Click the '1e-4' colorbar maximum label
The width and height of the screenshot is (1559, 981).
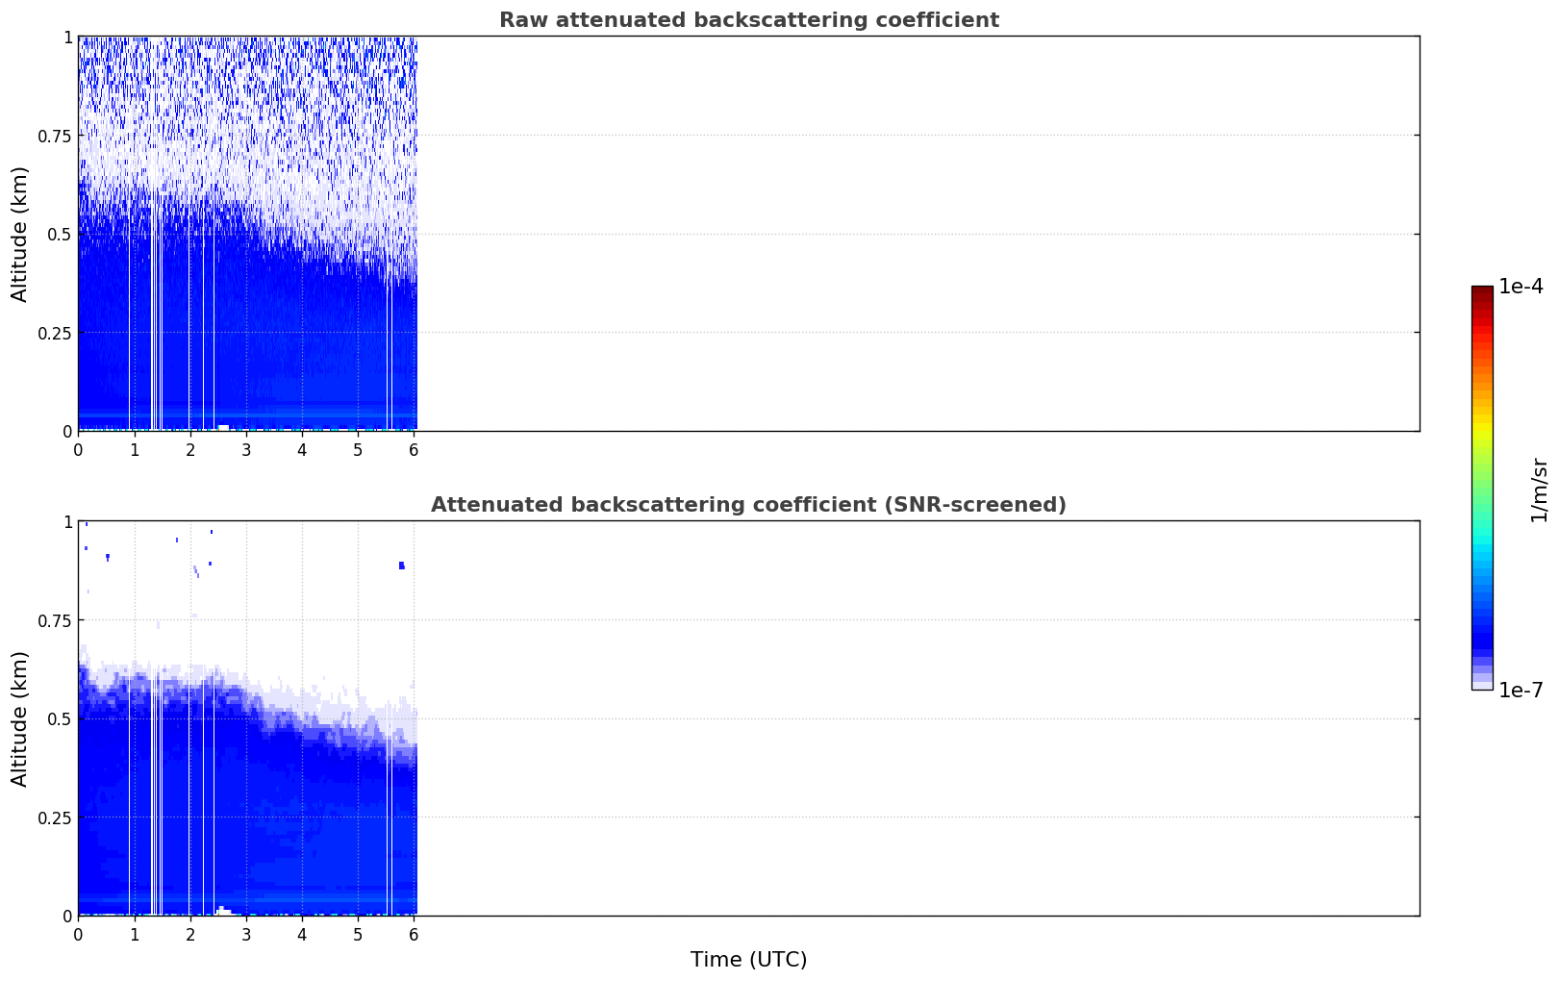pos(1521,287)
